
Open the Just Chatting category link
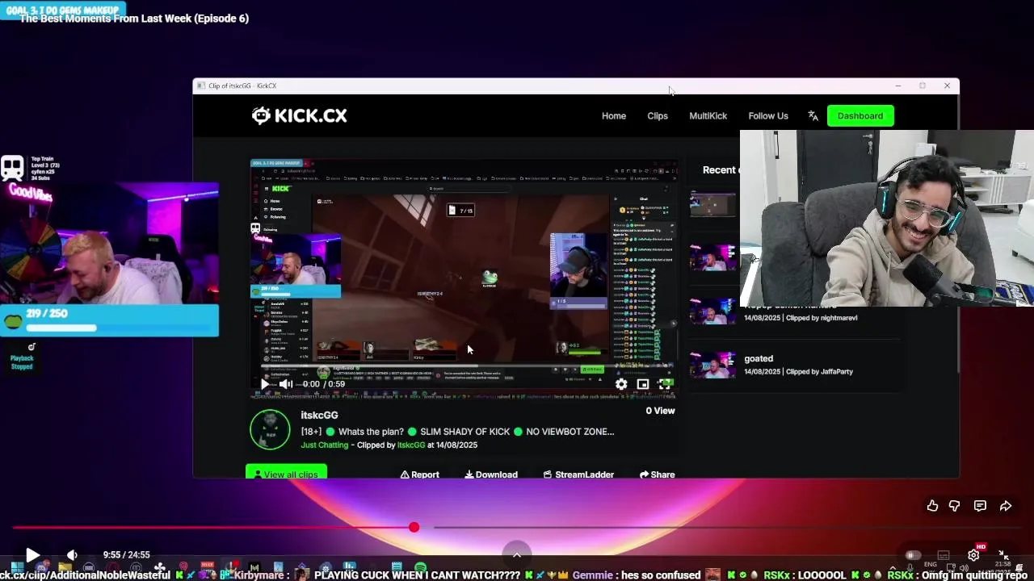(325, 445)
